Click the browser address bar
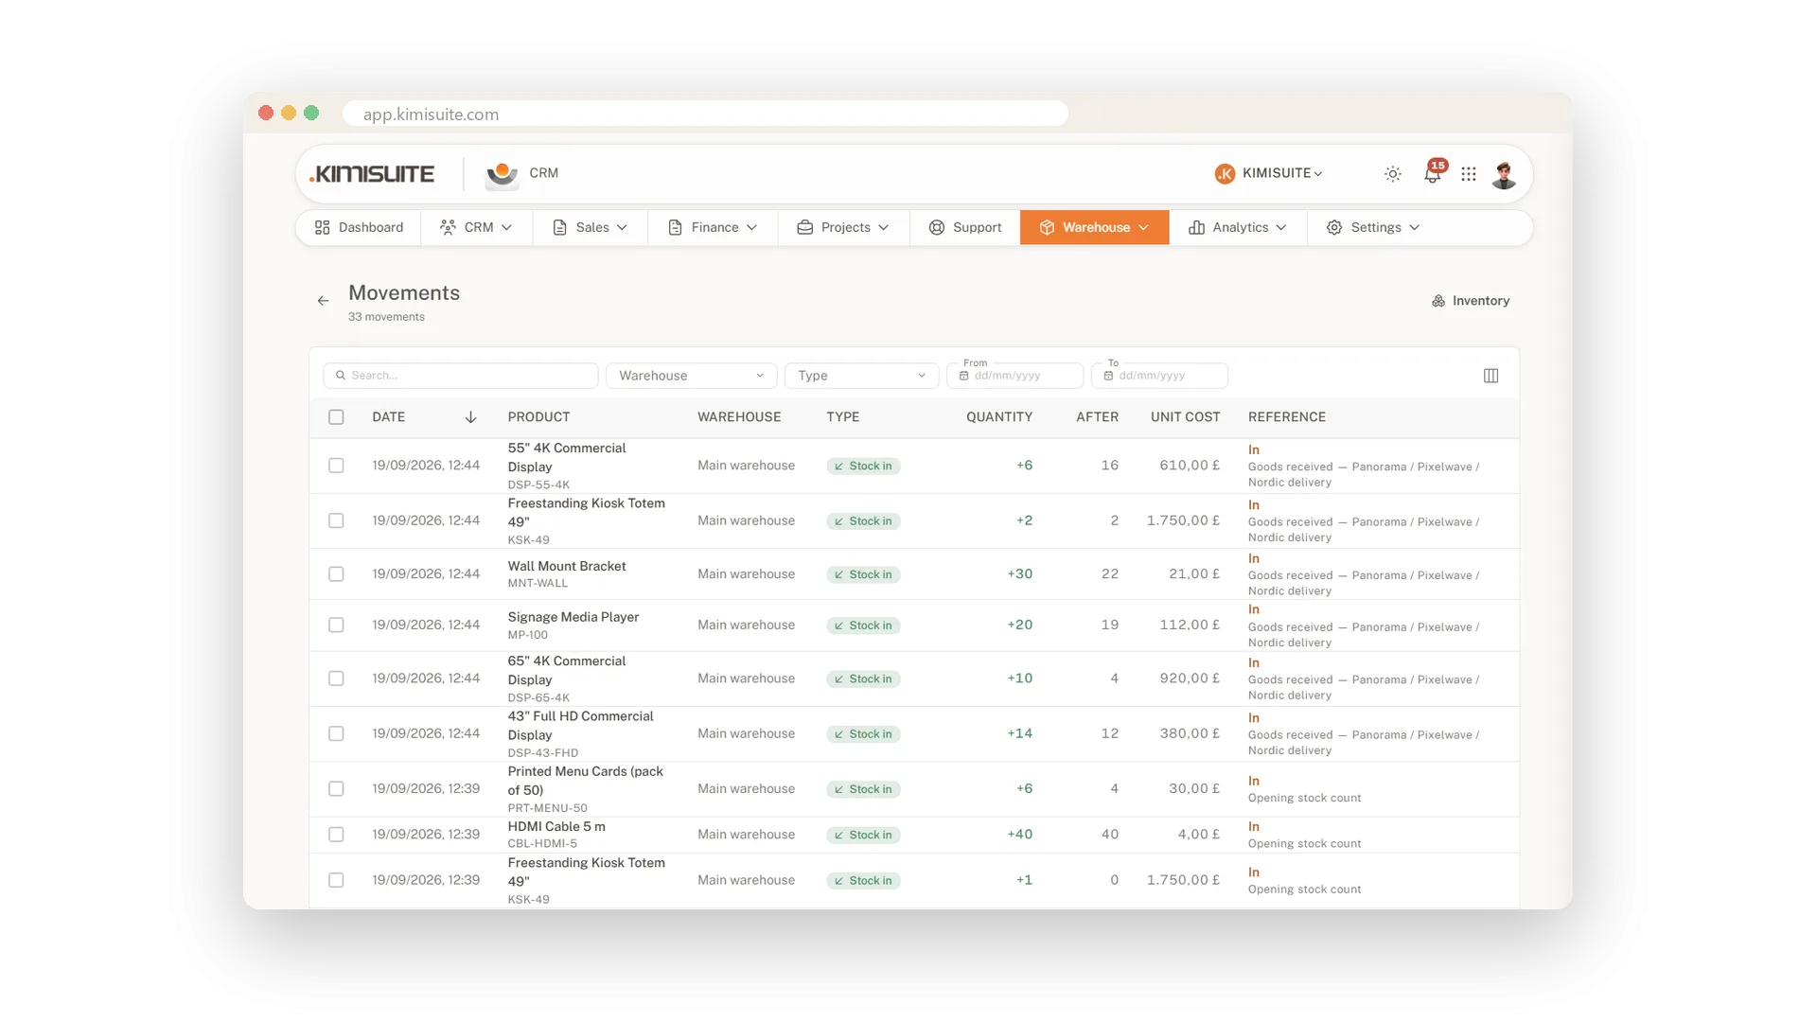The height and width of the screenshot is (1022, 1817). (705, 115)
